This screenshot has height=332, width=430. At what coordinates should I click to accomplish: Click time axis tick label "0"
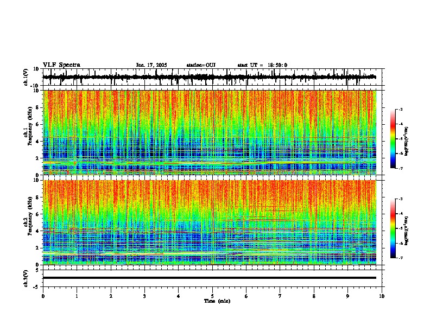point(43,296)
